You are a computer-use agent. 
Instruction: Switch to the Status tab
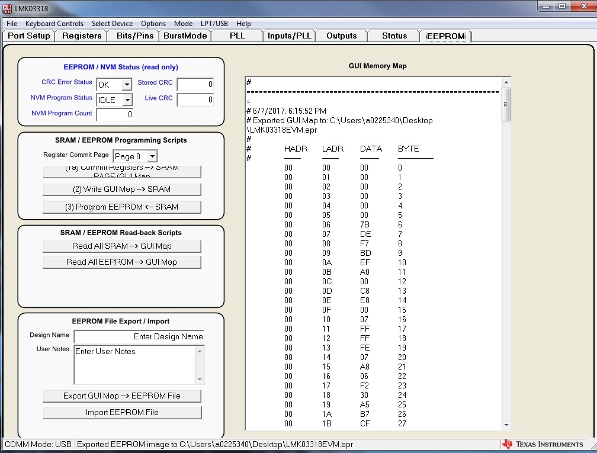[394, 36]
